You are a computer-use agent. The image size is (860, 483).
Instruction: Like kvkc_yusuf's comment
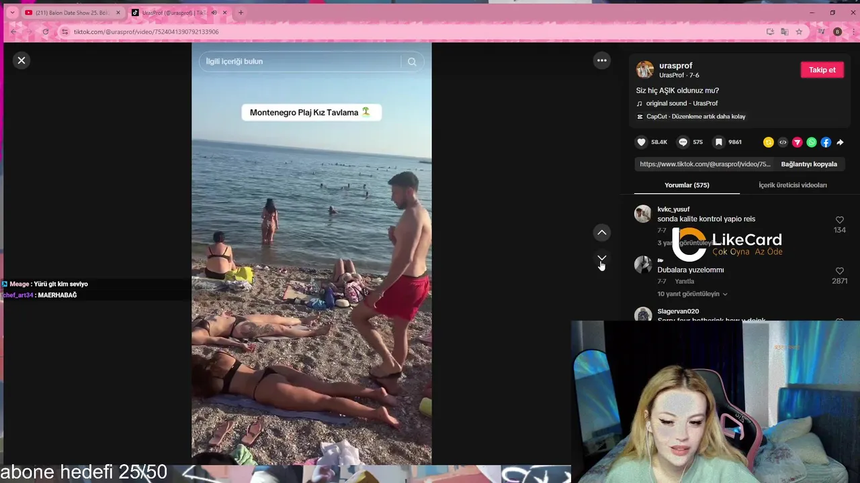pyautogui.click(x=839, y=220)
